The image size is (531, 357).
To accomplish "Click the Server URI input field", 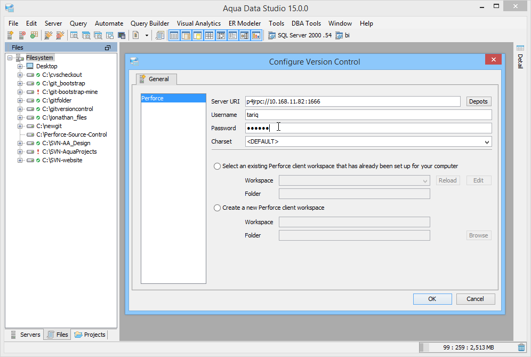I will pyautogui.click(x=352, y=101).
